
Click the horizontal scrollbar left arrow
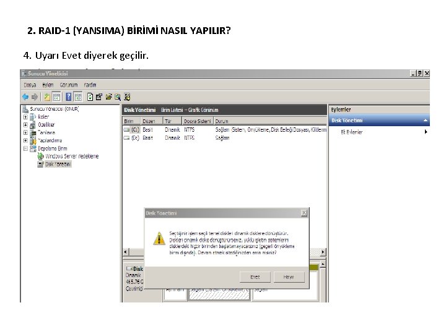pos(126,252)
